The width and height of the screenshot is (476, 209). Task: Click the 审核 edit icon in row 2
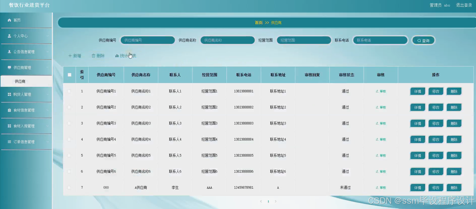coord(377,107)
